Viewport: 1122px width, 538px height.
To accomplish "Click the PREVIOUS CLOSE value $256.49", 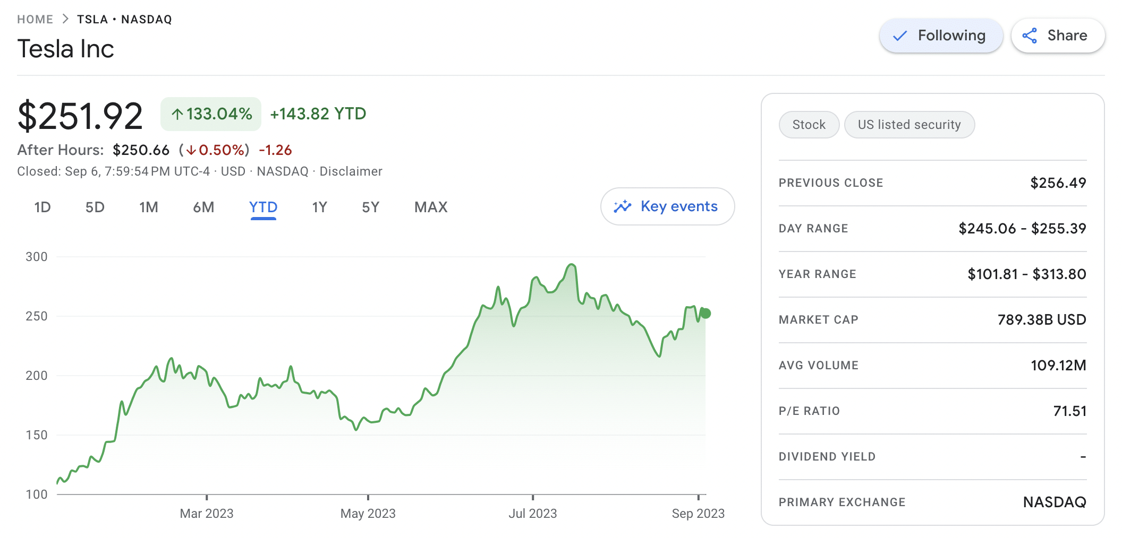I will [x=1058, y=183].
